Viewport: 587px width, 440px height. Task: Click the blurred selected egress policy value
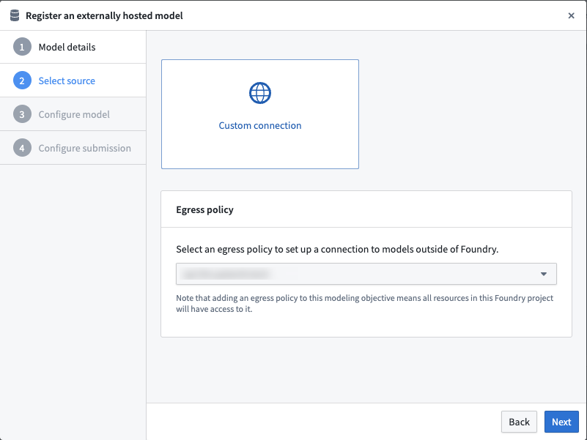point(226,274)
